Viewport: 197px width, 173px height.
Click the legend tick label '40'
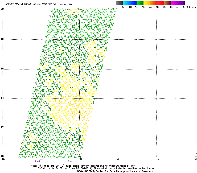171,7
